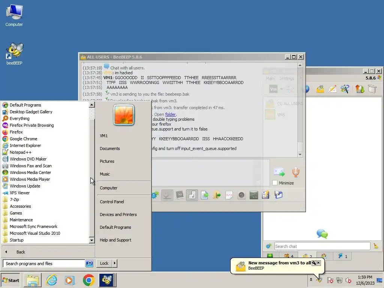Click the send file icon in chat toolbar
The width and height of the screenshot is (384, 288).
(x=204, y=195)
